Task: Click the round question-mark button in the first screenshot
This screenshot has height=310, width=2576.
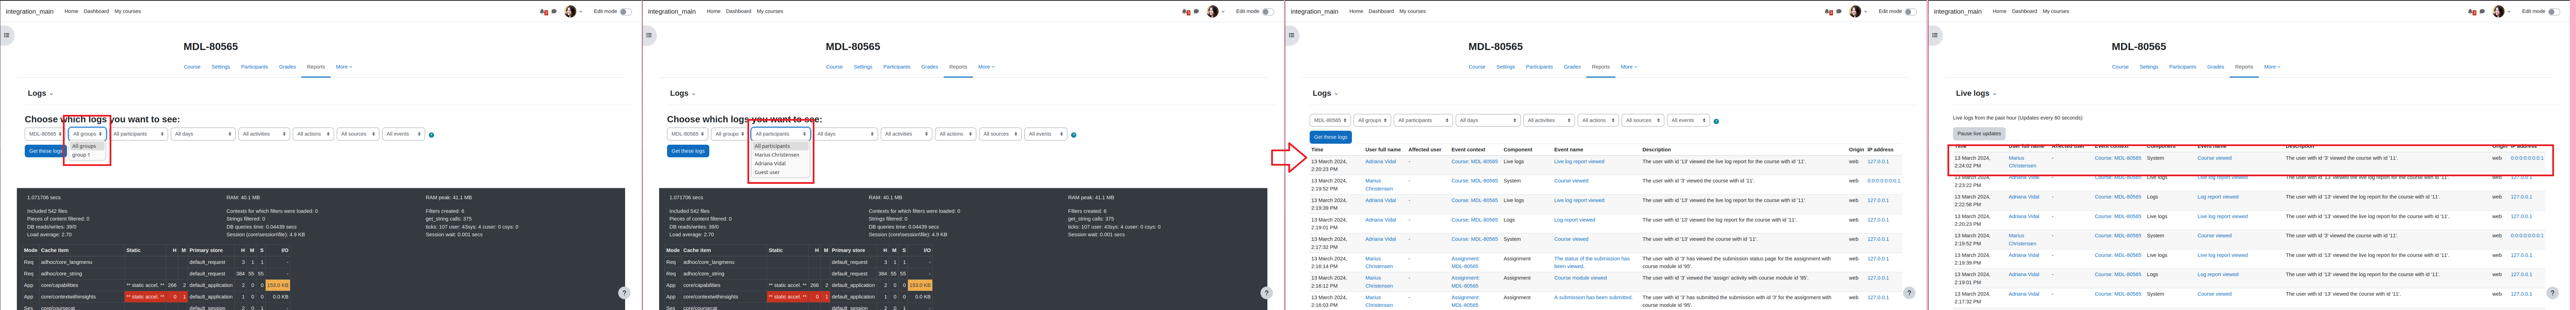Action: click(624, 293)
